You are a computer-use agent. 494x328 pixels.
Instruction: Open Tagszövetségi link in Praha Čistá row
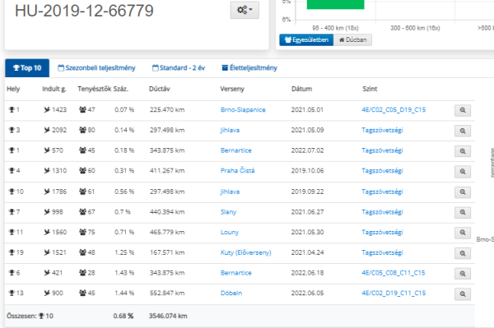pos(382,171)
